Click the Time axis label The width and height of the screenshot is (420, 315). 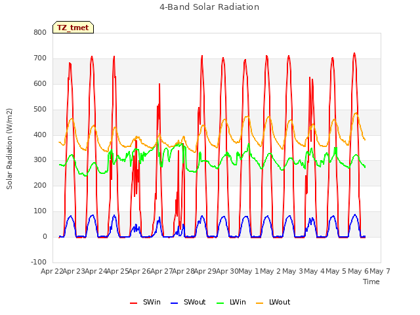click(x=371, y=282)
